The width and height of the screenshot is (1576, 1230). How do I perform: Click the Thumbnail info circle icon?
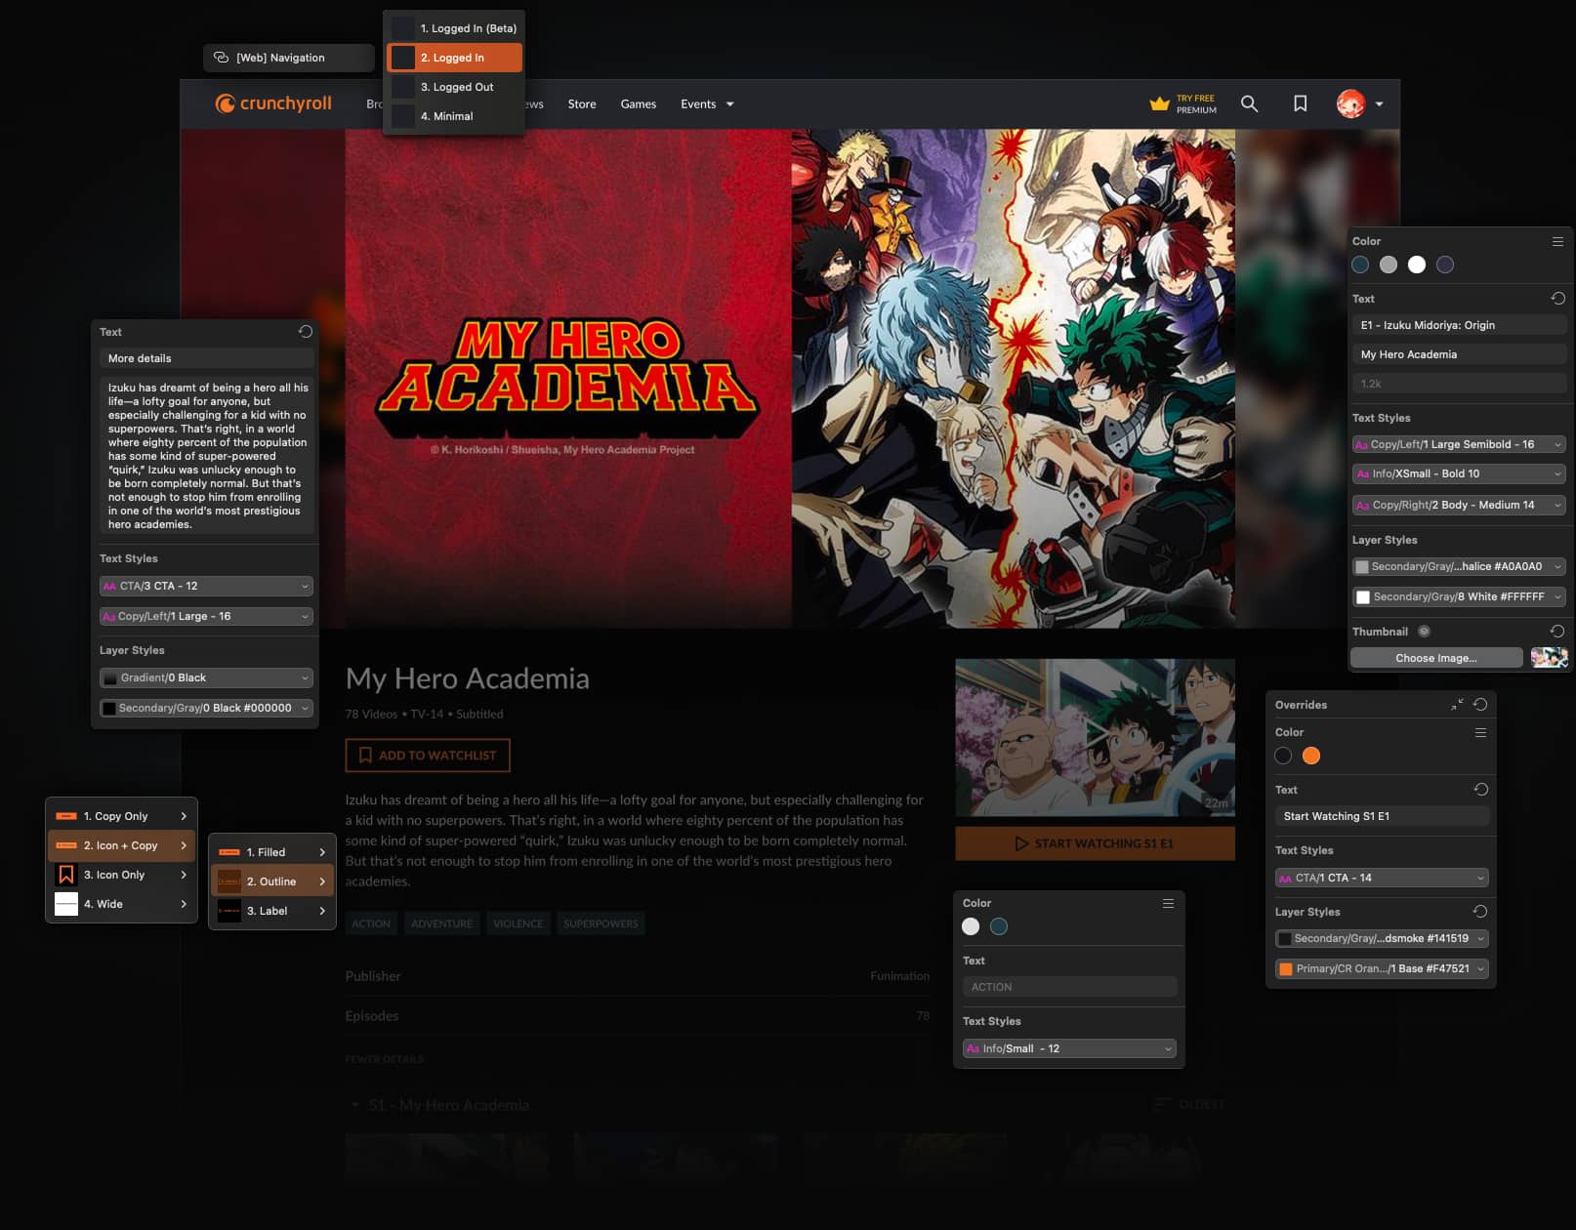tap(1424, 632)
